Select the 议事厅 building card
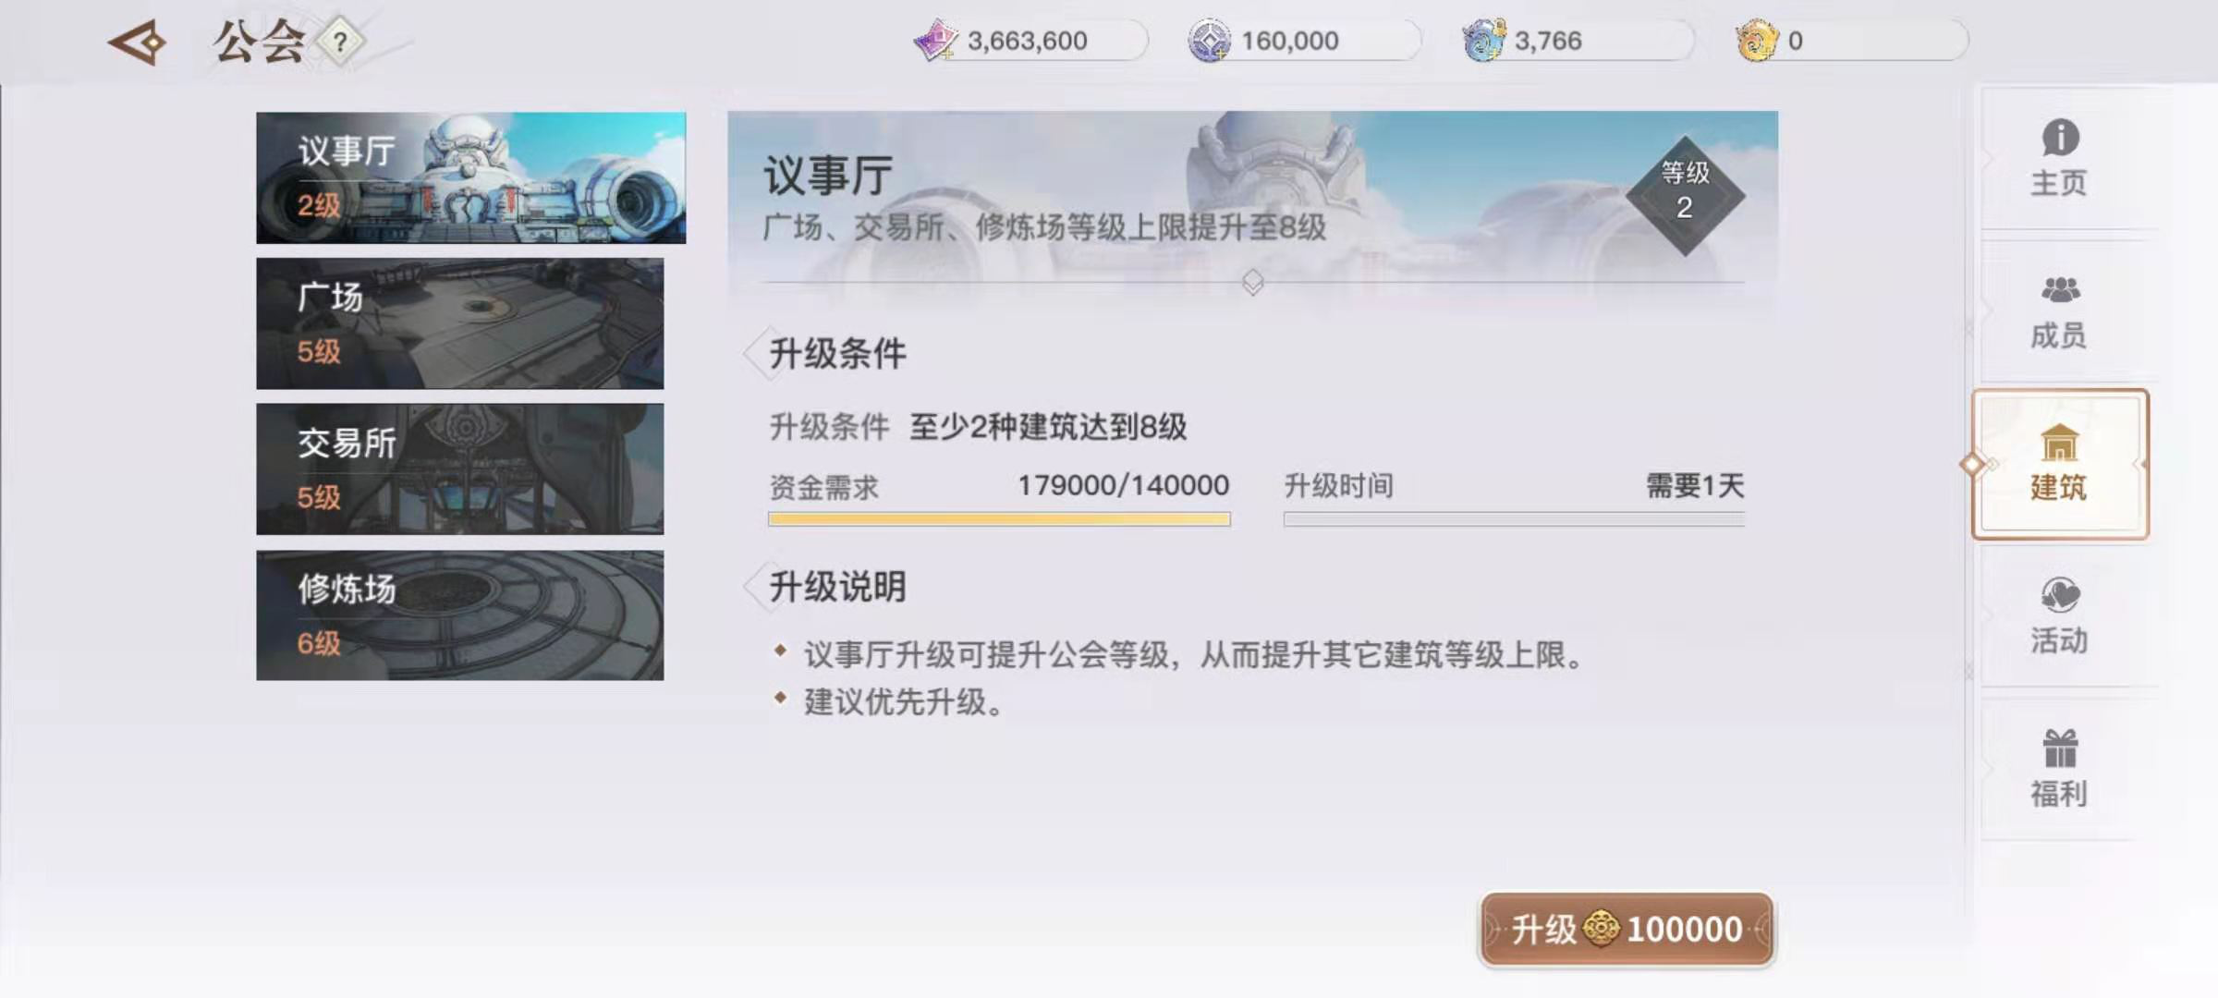 tap(471, 177)
